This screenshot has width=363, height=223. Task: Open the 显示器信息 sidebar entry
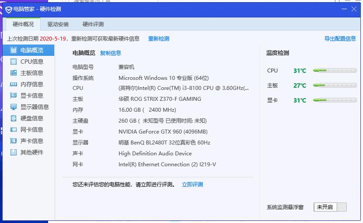[x=28, y=107]
